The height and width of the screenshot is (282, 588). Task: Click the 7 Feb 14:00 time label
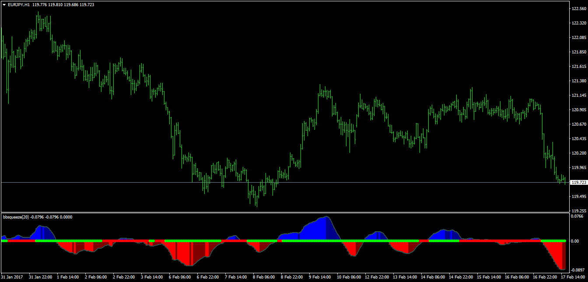236,278
